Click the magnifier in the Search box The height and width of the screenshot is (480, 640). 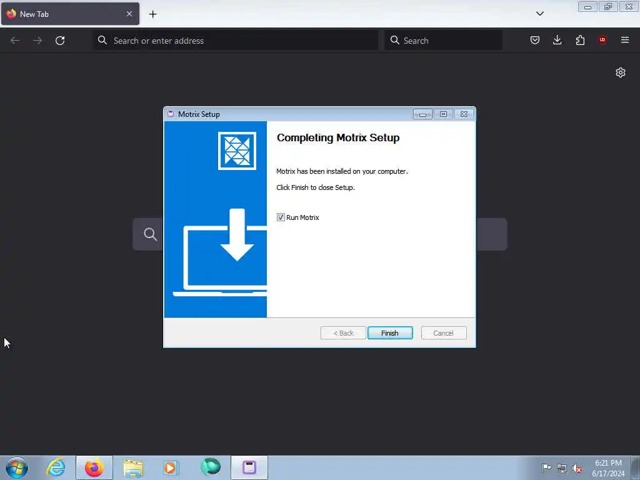pyautogui.click(x=395, y=40)
